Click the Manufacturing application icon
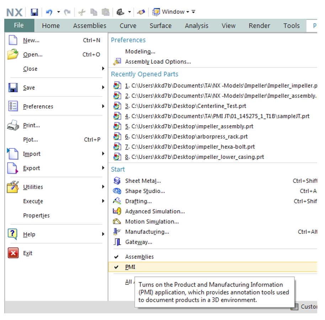 pos(117,231)
